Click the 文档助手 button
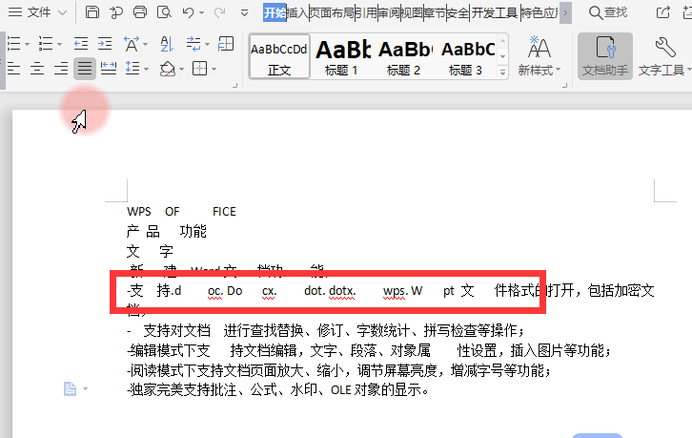692x438 pixels. pos(605,56)
